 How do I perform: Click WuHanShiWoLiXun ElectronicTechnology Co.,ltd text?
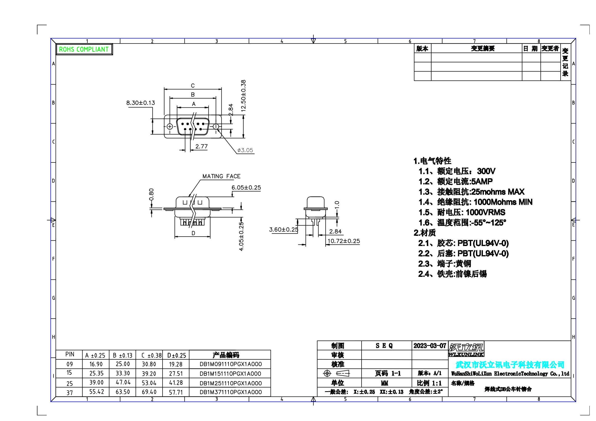click(x=510, y=374)
